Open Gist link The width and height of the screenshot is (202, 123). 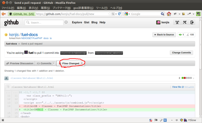pyautogui.click(x=87, y=22)
